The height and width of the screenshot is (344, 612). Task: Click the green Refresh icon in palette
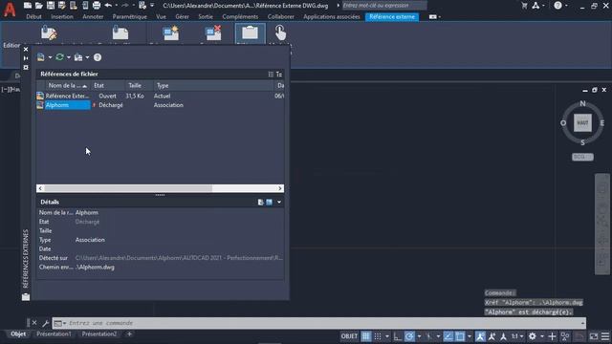tap(59, 57)
